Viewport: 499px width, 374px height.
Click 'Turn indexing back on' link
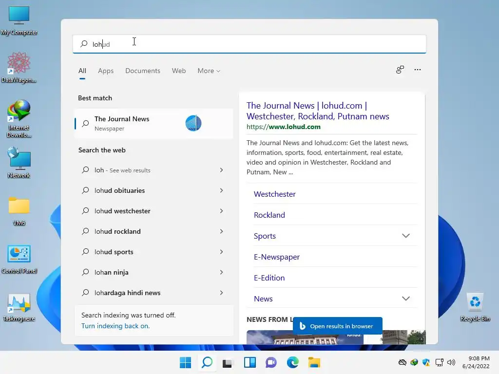115,326
